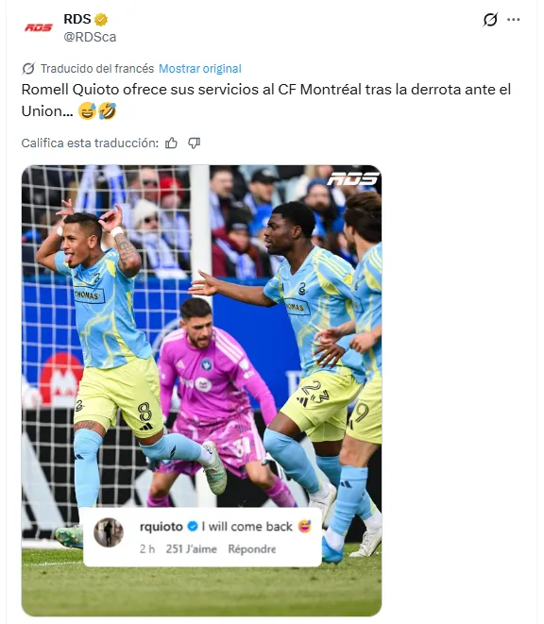Open the Grok icon at top right

tap(490, 20)
